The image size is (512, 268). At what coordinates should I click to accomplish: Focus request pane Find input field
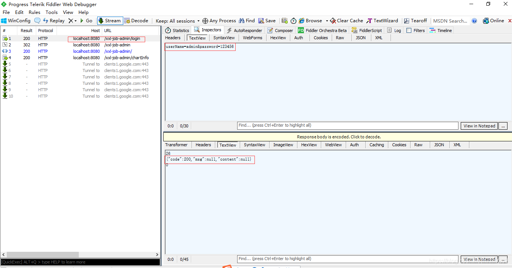point(348,126)
